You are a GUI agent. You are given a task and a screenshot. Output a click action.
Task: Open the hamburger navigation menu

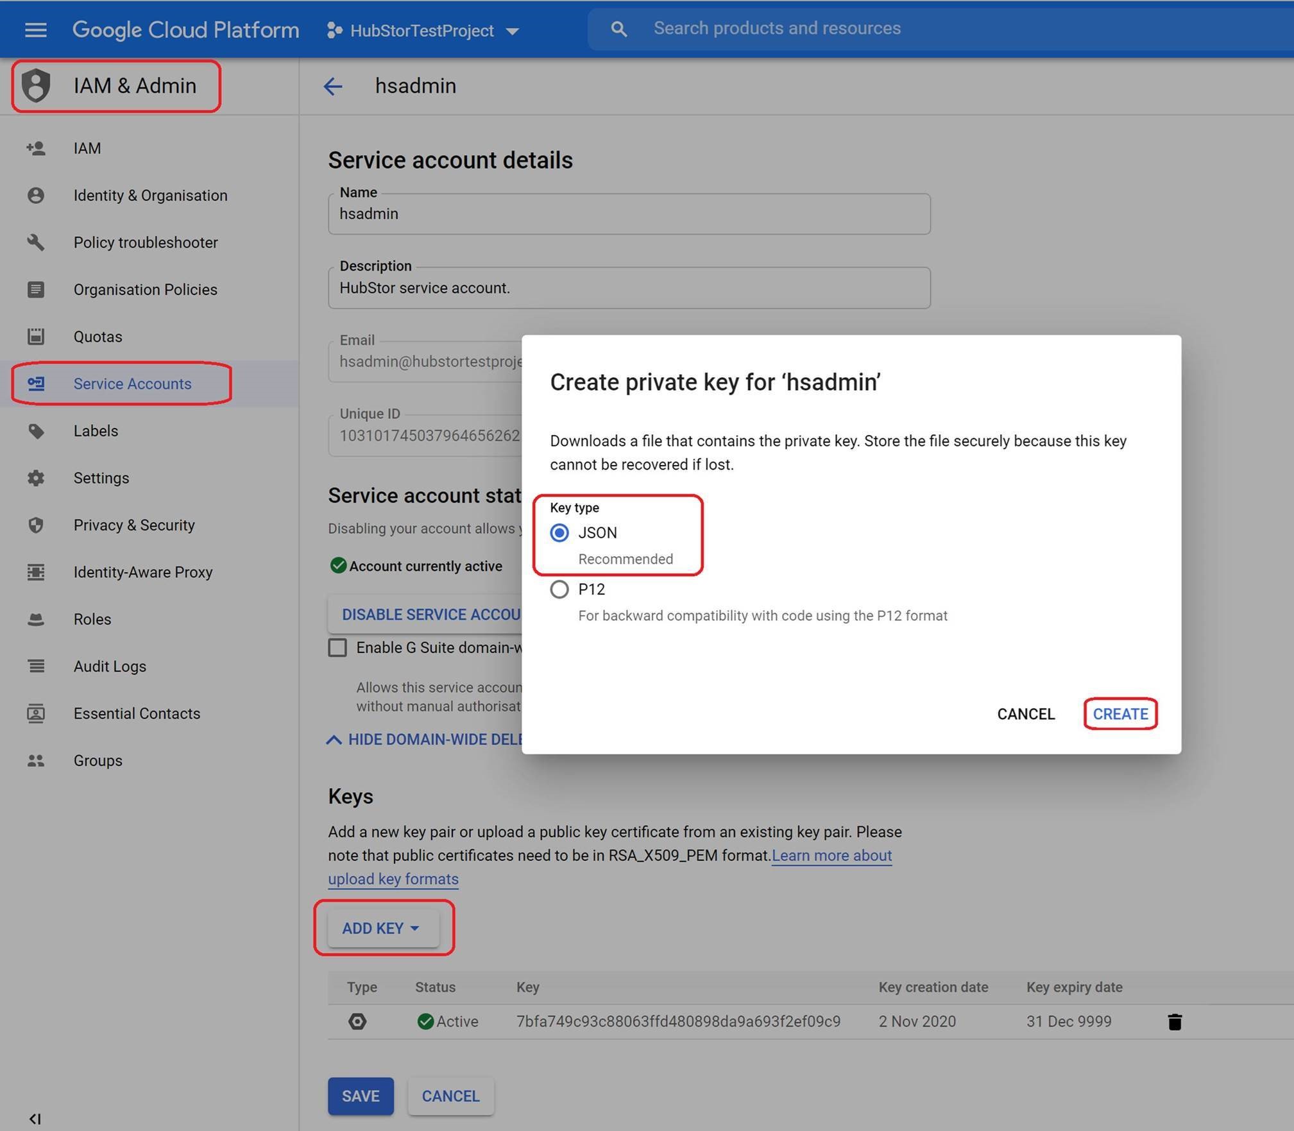pos(35,30)
